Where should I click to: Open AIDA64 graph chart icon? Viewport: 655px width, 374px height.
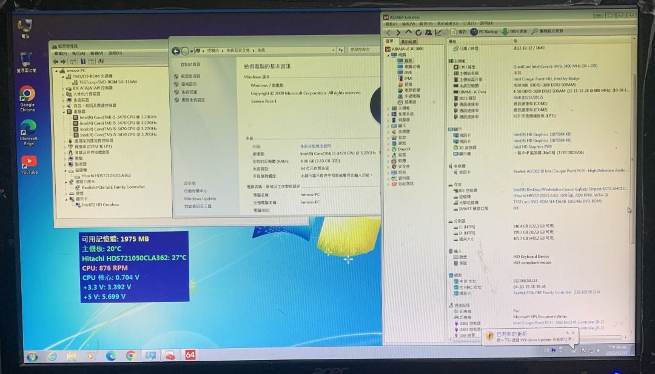tap(438, 32)
